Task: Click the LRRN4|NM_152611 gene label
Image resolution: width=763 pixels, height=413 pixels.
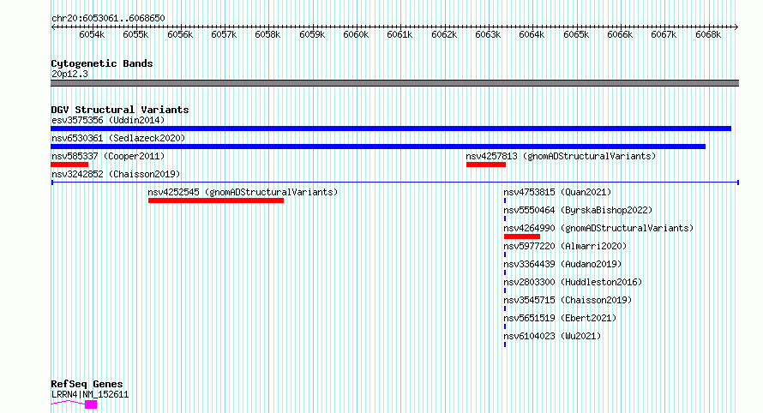Action: (x=90, y=394)
